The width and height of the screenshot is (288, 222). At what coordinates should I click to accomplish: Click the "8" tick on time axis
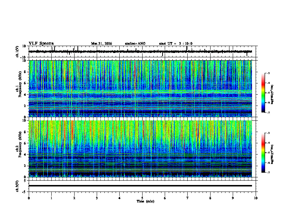210,198
